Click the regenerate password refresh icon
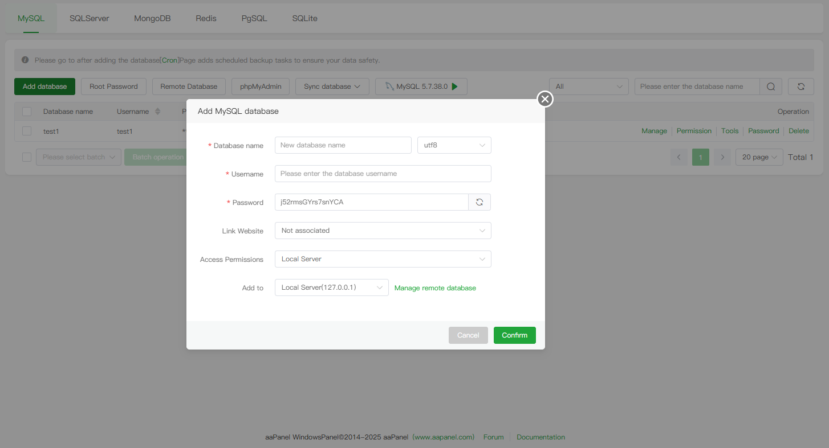The width and height of the screenshot is (829, 448). tap(479, 202)
